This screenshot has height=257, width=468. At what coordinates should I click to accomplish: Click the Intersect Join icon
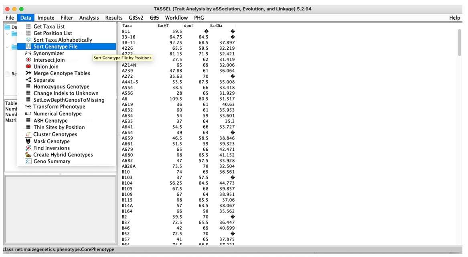click(x=28, y=60)
